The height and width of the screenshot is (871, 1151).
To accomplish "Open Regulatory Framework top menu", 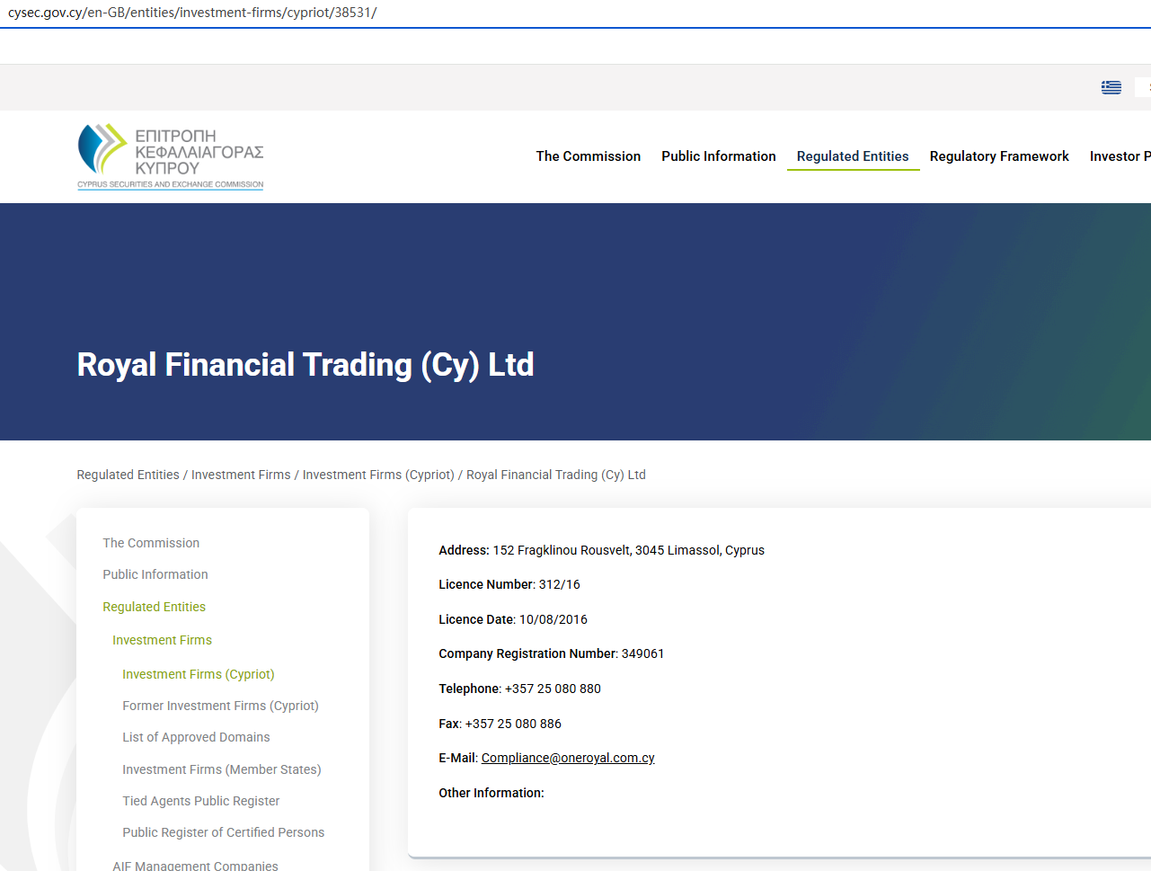I will tap(999, 156).
